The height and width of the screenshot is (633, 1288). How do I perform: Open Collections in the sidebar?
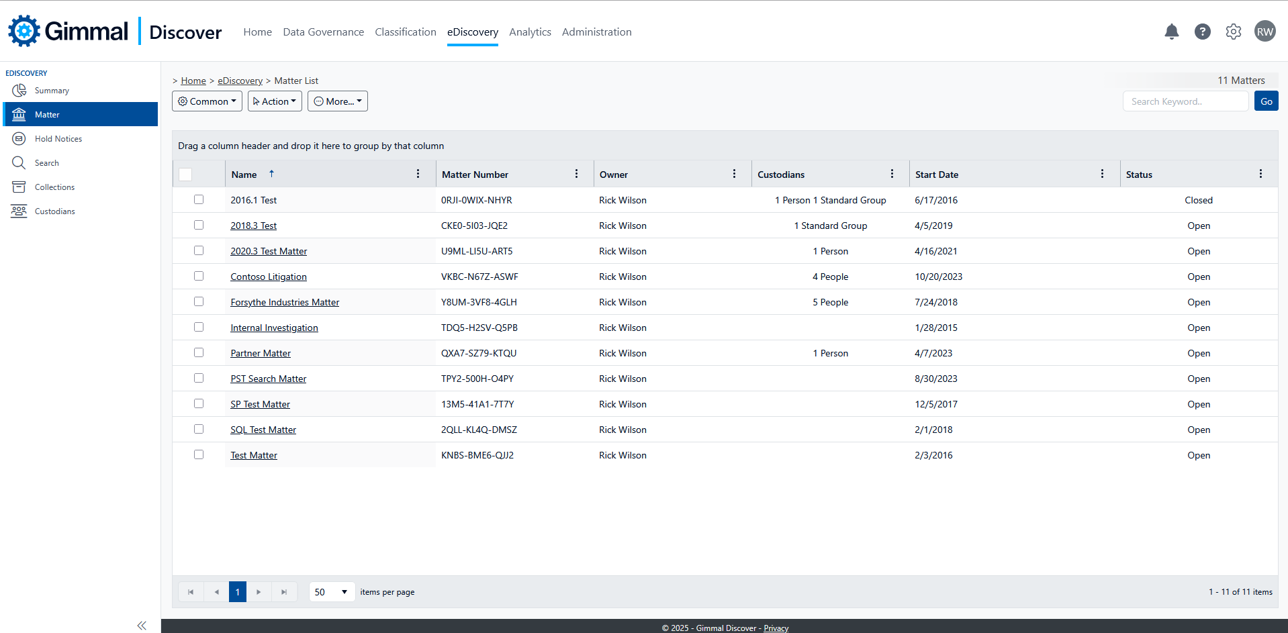(x=54, y=187)
